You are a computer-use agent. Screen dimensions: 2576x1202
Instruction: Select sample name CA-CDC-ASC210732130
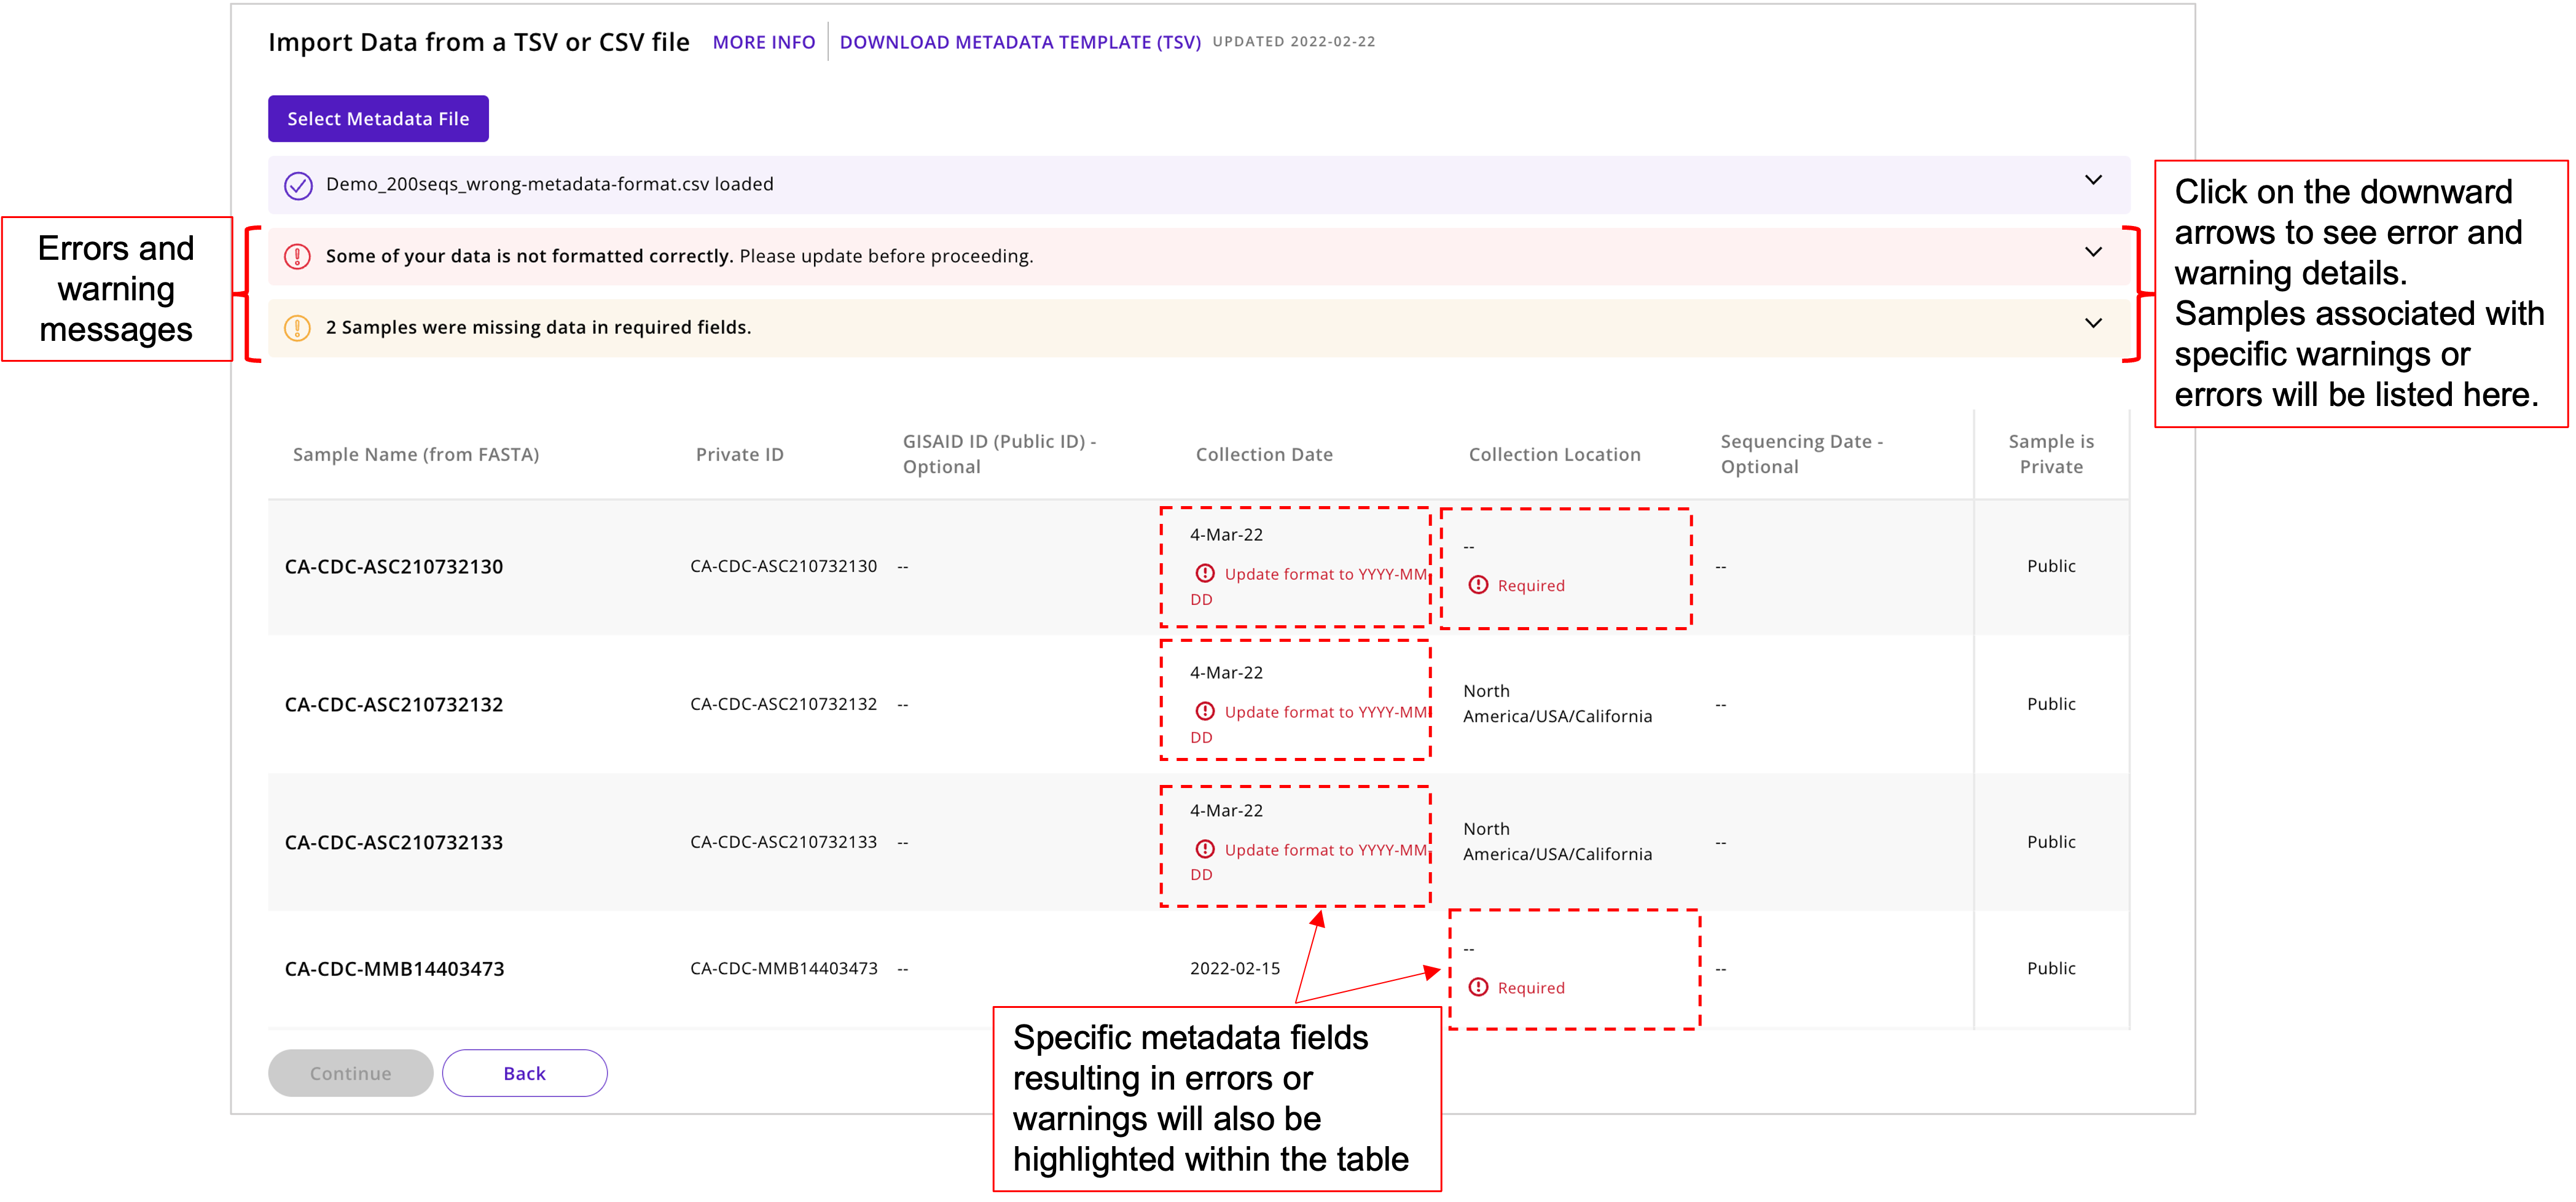[394, 567]
